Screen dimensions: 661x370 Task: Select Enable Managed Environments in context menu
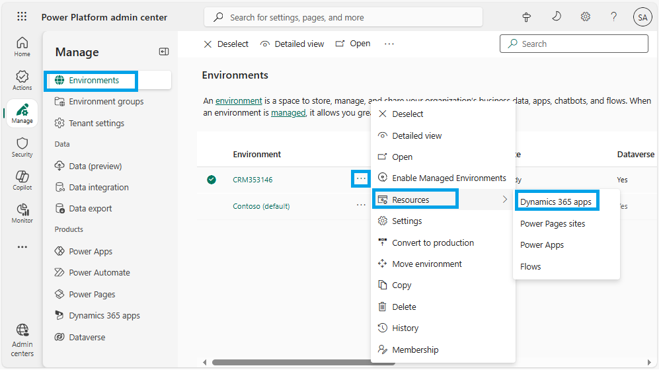pyautogui.click(x=449, y=178)
